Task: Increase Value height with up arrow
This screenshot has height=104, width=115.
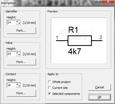Action: coord(17,53)
